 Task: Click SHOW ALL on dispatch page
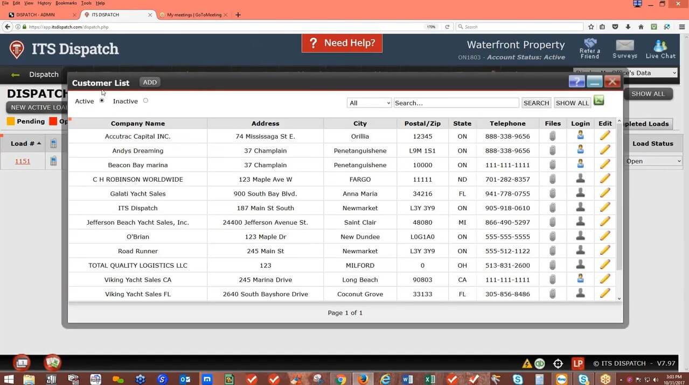[x=648, y=94]
